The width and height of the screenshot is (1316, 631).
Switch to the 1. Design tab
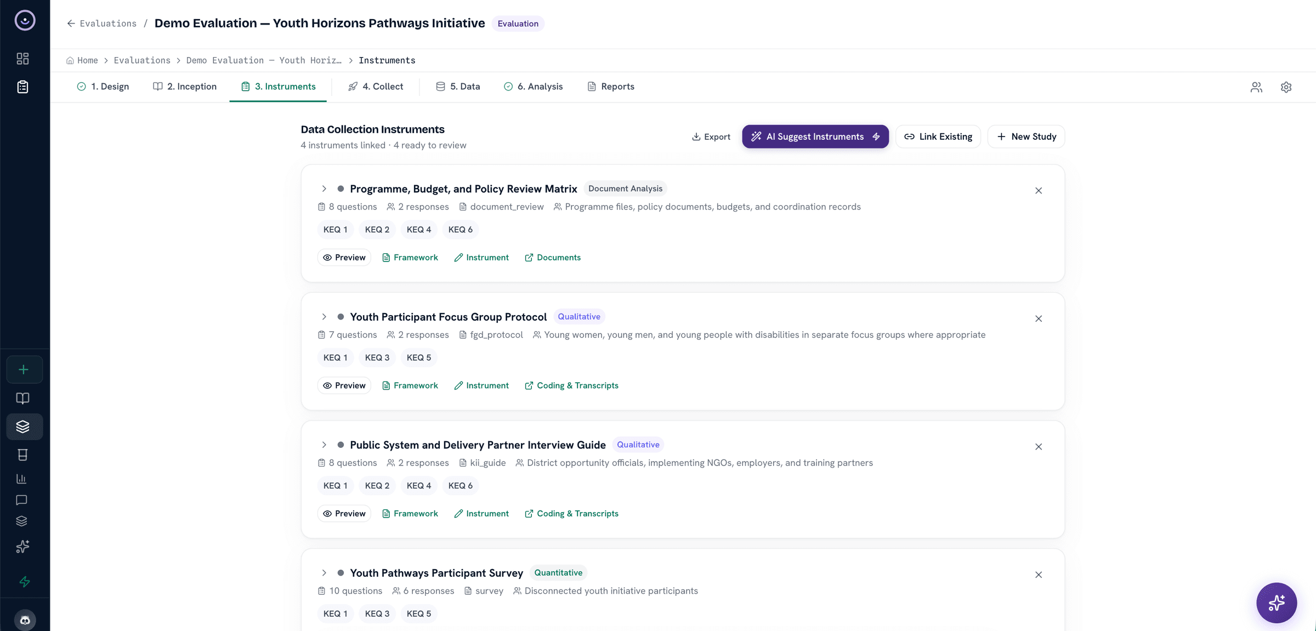[x=103, y=87]
